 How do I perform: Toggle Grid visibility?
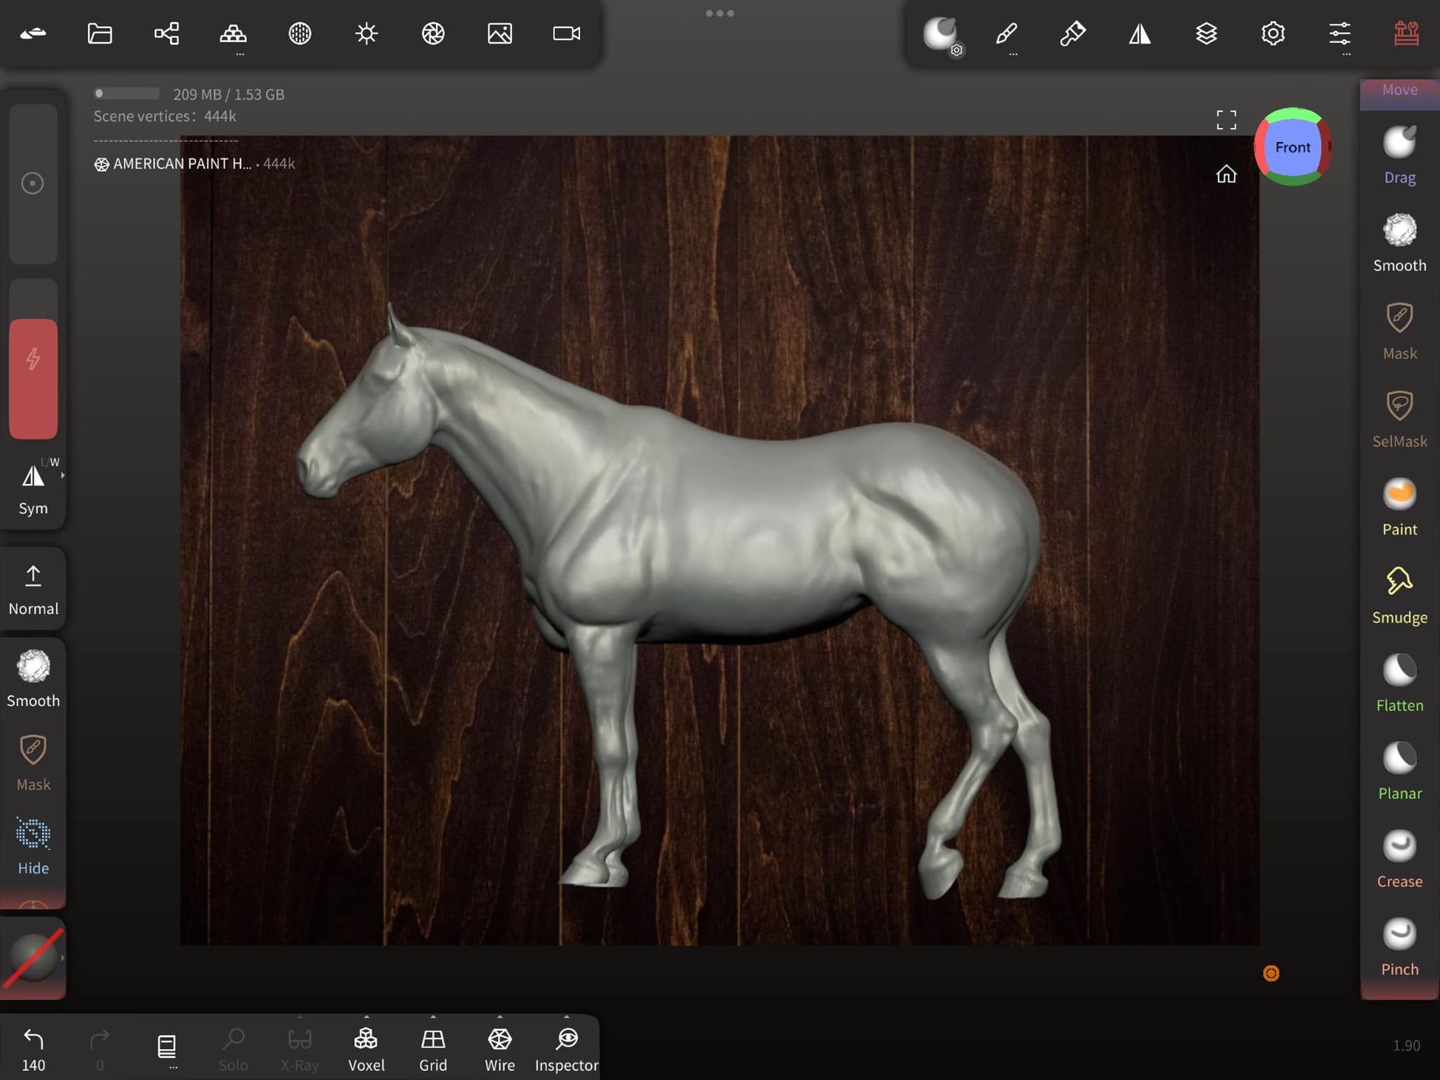click(433, 1048)
